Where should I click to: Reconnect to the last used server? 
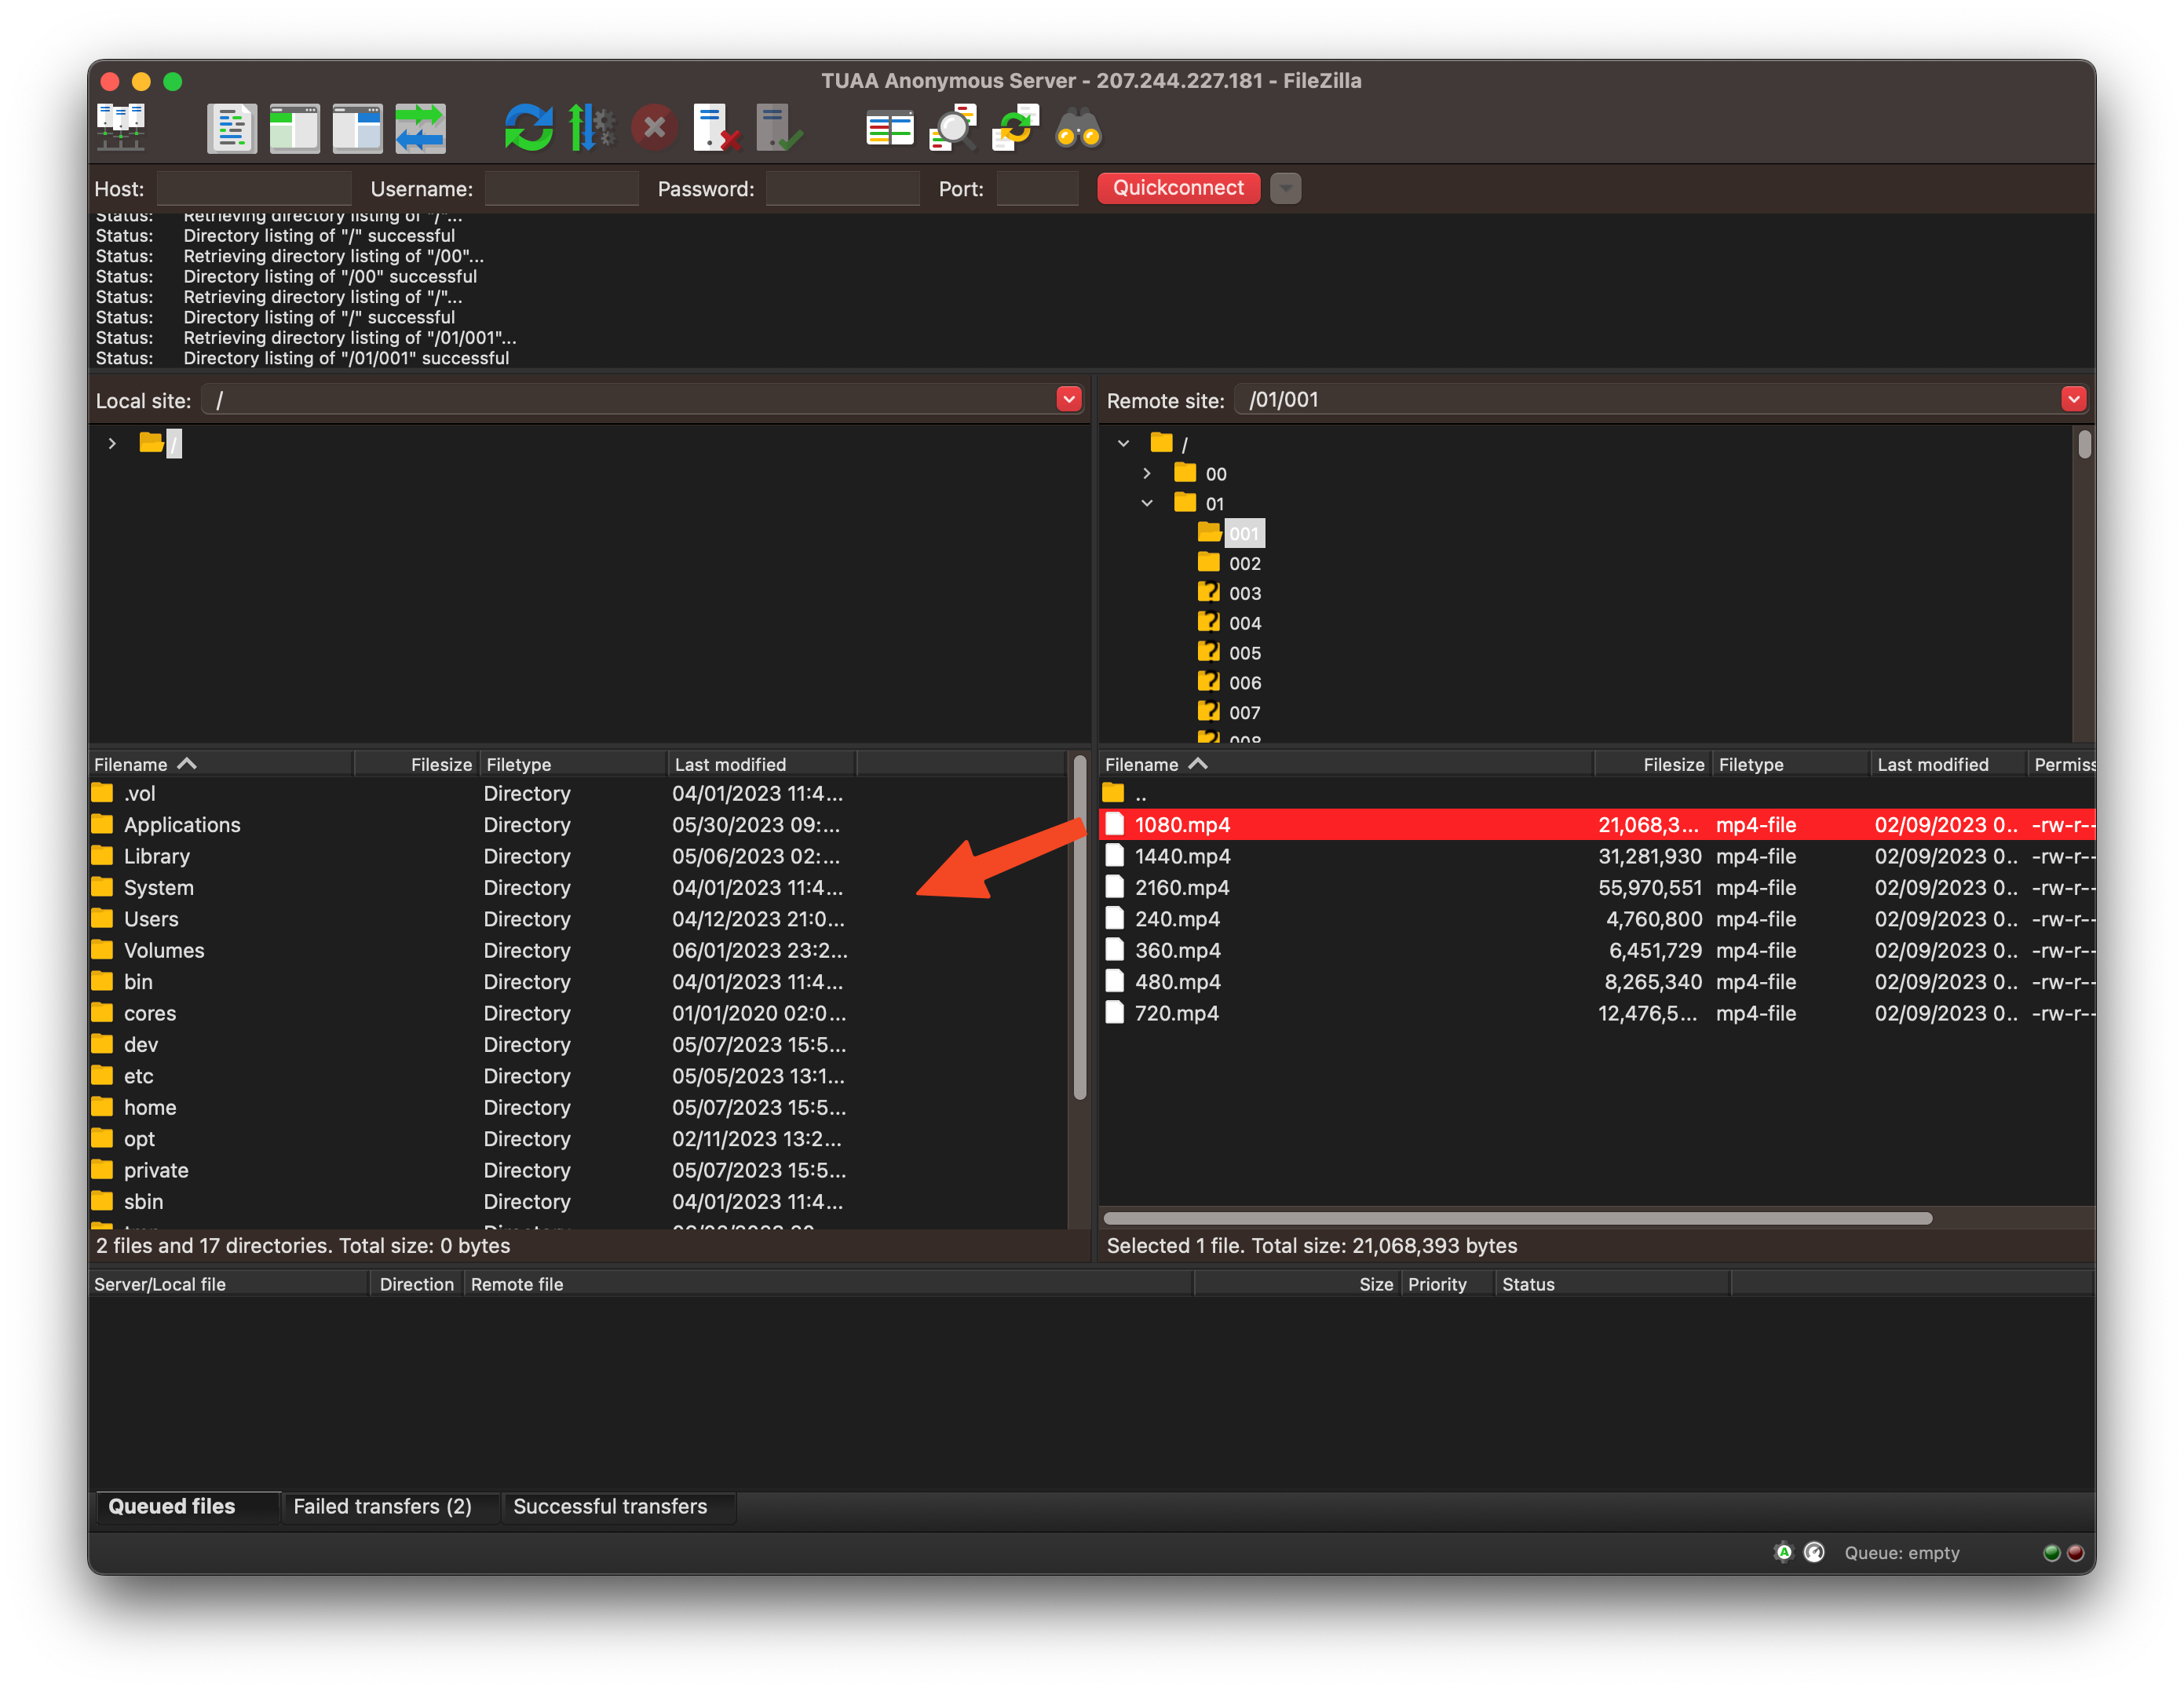coord(782,127)
